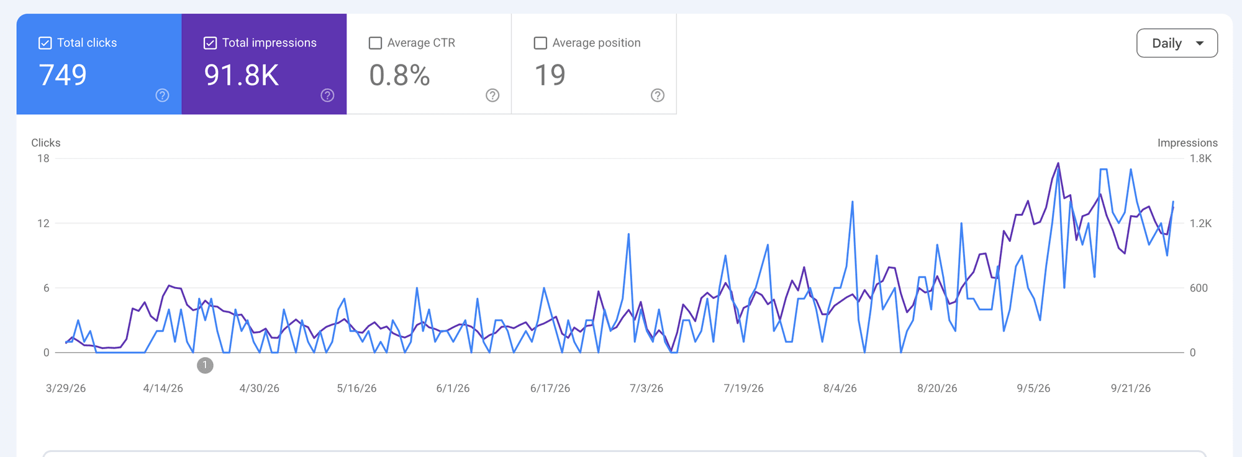The width and height of the screenshot is (1242, 457).
Task: Click the 3/29/26 date label
Action: coord(66,388)
